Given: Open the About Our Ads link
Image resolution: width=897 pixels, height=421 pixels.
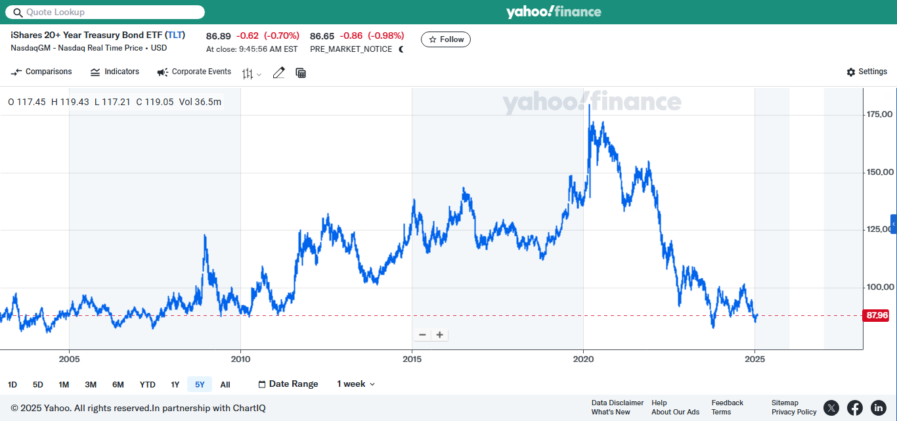Looking at the screenshot, I should (x=676, y=412).
